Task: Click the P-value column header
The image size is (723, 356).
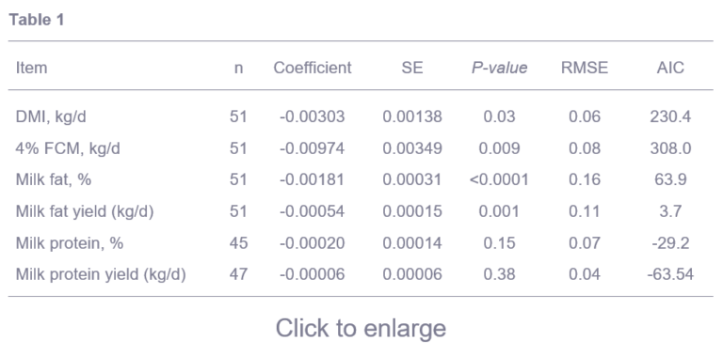Action: pyautogui.click(x=499, y=68)
